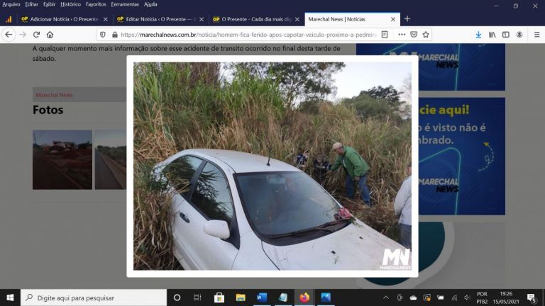Open Task View on the taskbar
545x306 pixels.
coord(197,297)
